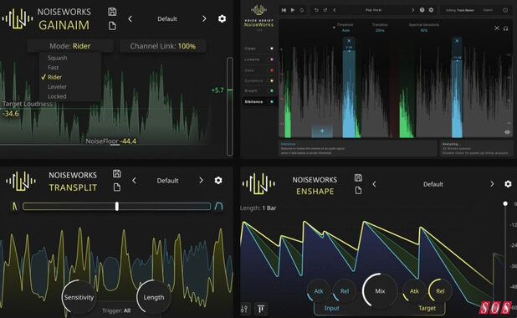Choose Leveler mode from the list
Image resolution: width=517 pixels, height=318 pixels.
57,87
